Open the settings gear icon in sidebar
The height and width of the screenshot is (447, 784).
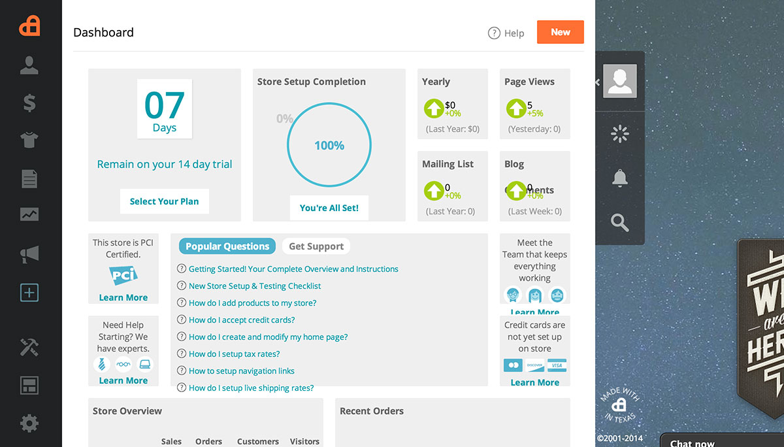pyautogui.click(x=29, y=423)
